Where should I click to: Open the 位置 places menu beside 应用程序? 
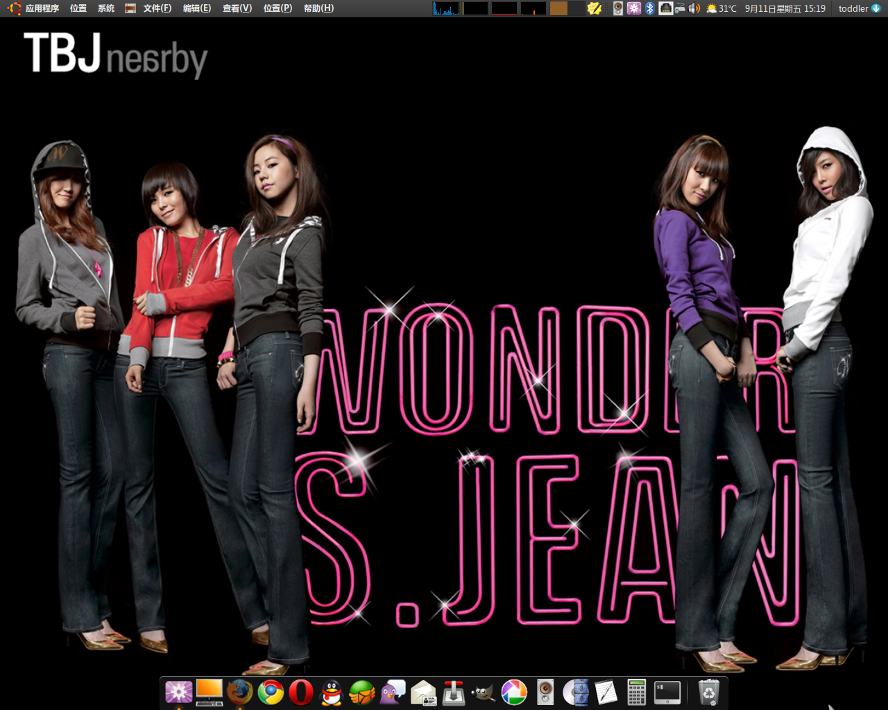point(78,8)
